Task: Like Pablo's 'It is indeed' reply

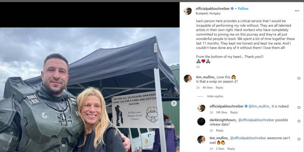Action: (x=299, y=107)
